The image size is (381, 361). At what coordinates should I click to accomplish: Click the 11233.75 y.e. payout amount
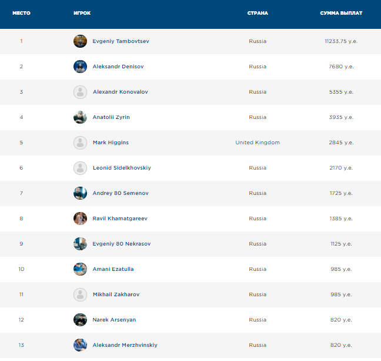pos(341,41)
